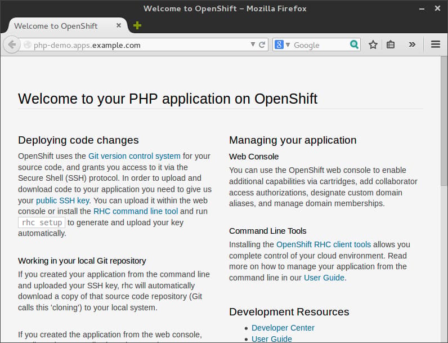Open the Firefox hamburger menu
Viewport: 448px width, 343px height.
click(436, 44)
